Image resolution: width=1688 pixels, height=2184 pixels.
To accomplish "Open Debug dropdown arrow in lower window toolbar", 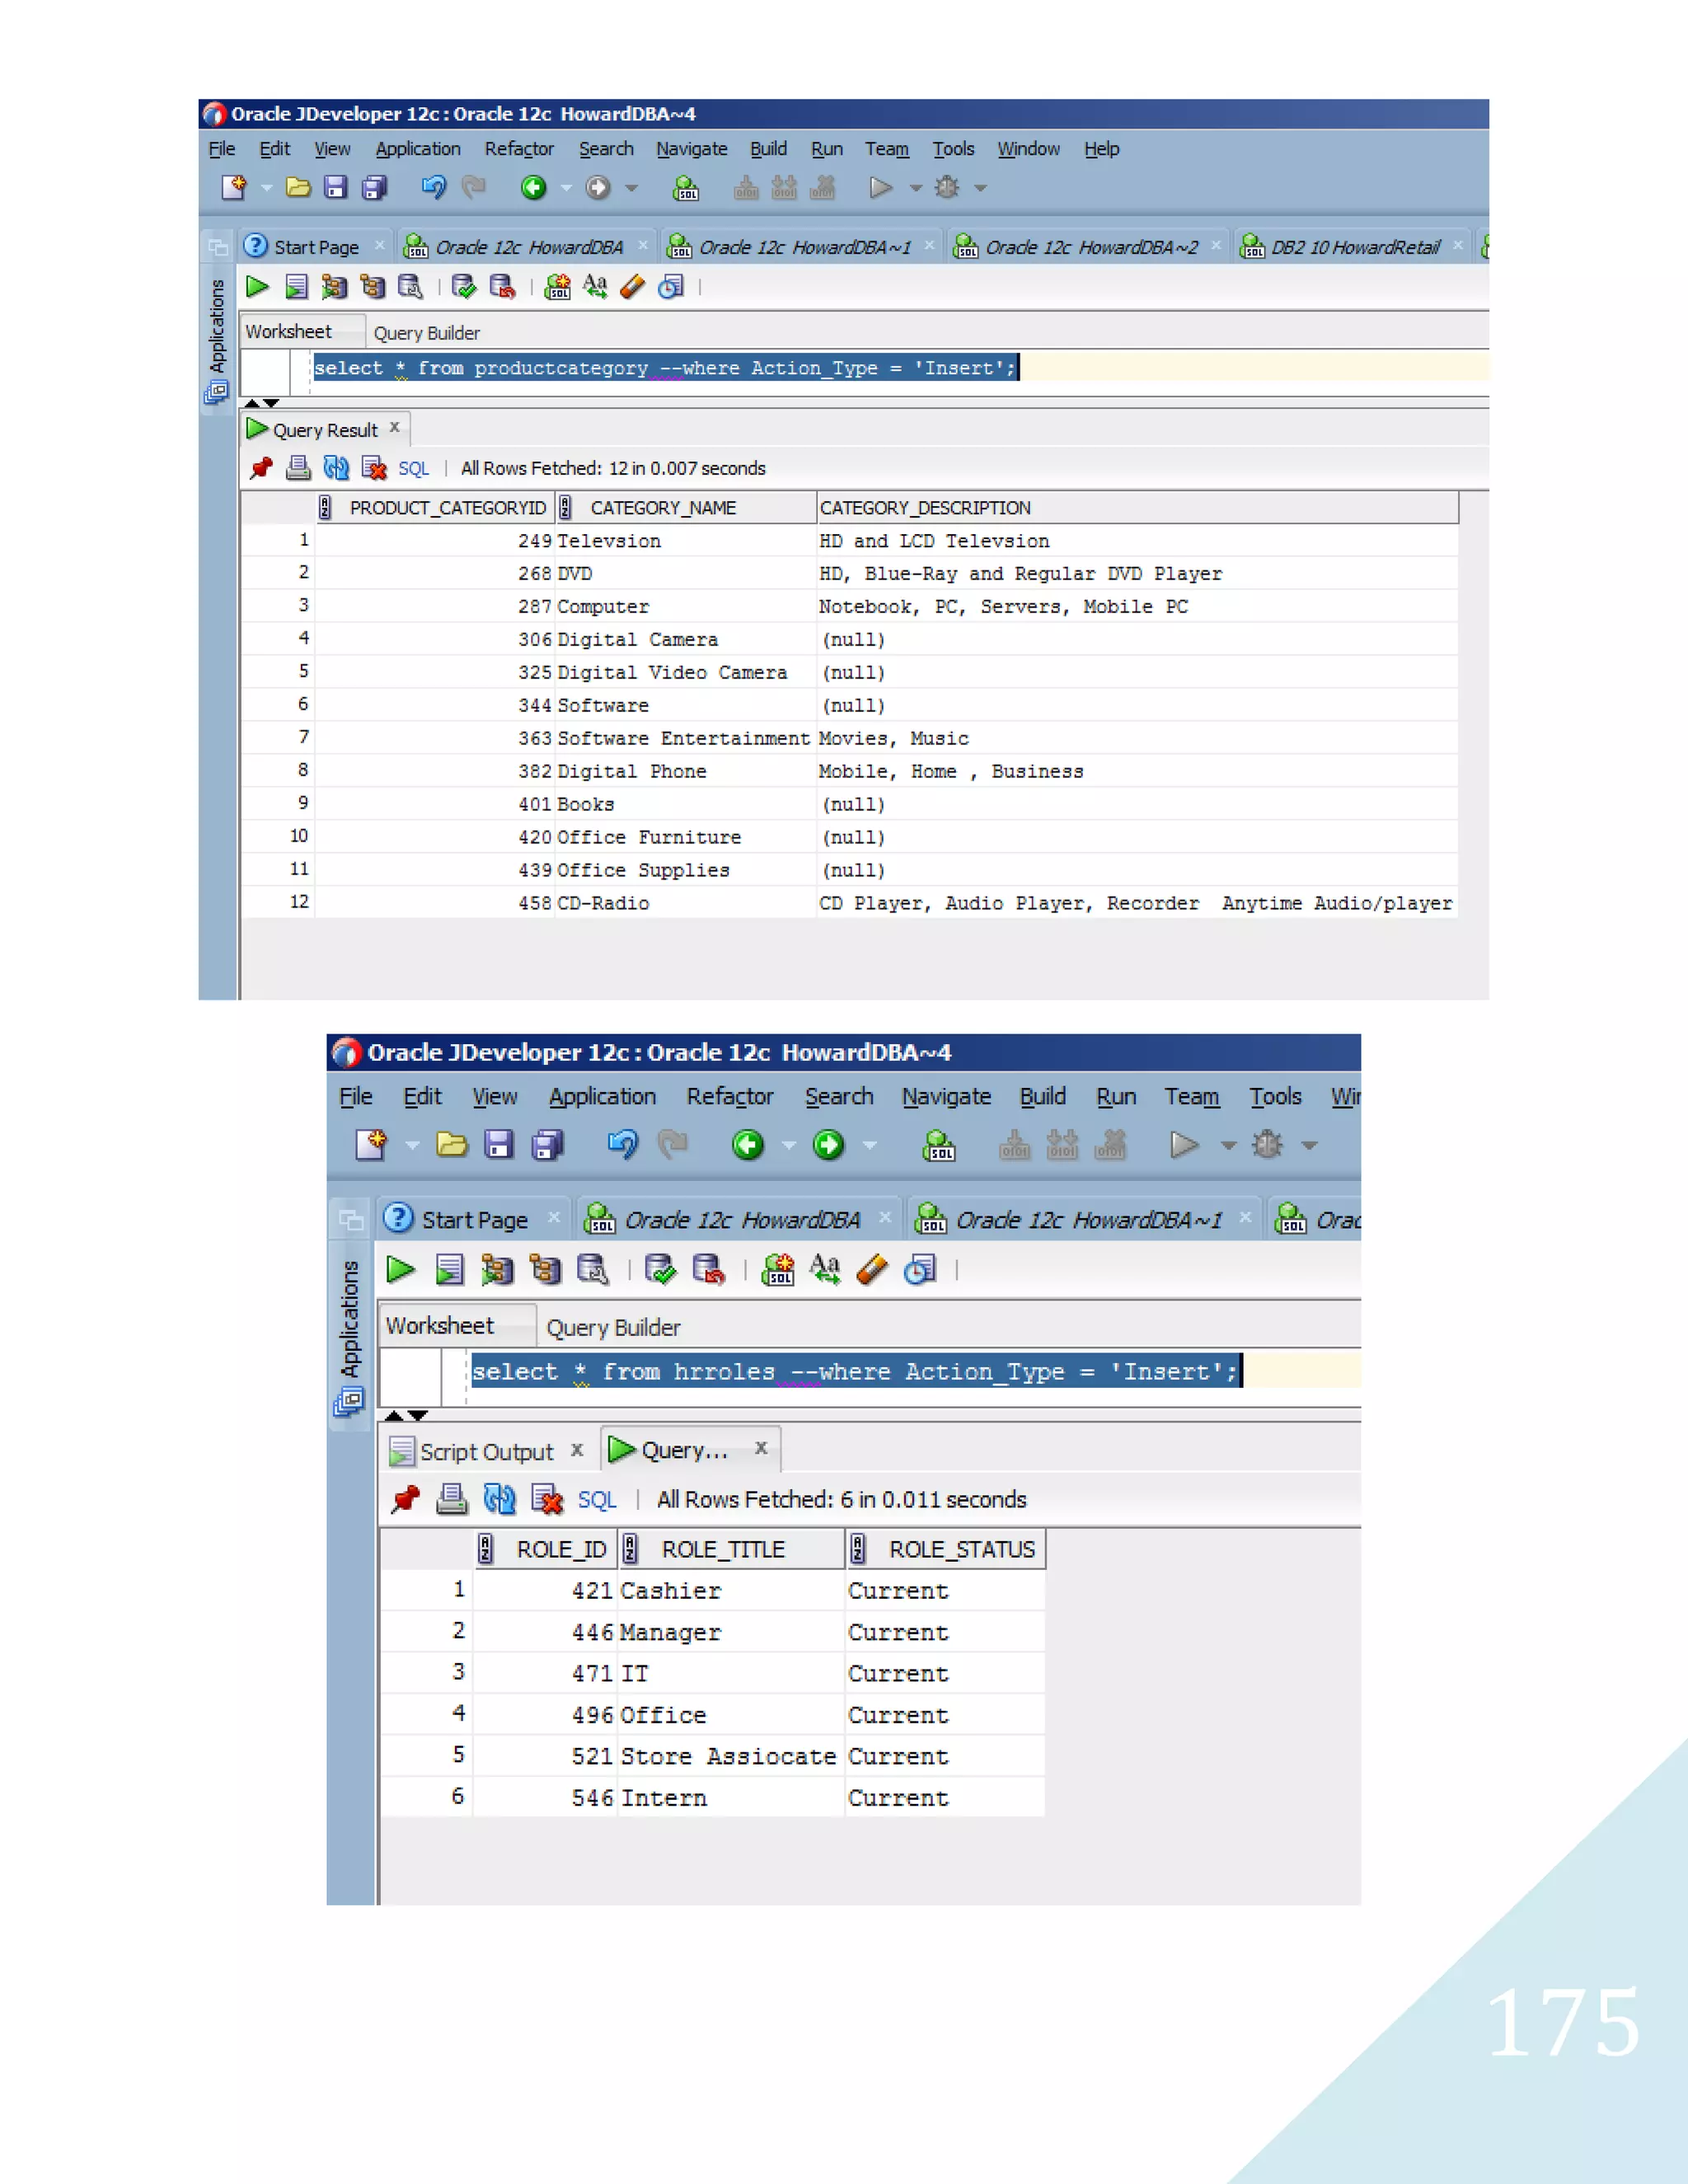I will 1310,1146.
